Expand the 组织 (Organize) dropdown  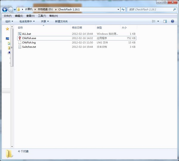pyautogui.click(x=9, y=21)
